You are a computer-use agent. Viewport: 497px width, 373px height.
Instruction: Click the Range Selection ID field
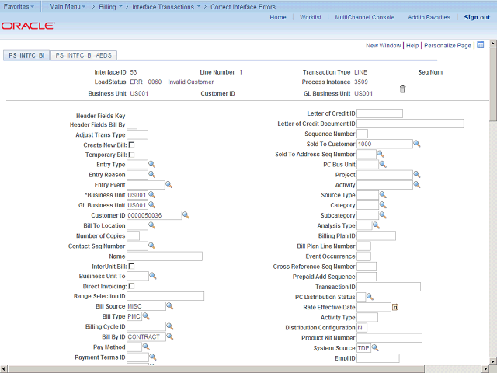165,296
